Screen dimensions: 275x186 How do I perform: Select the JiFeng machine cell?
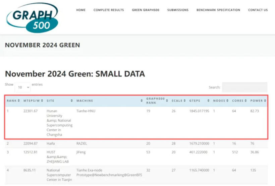[81, 152]
